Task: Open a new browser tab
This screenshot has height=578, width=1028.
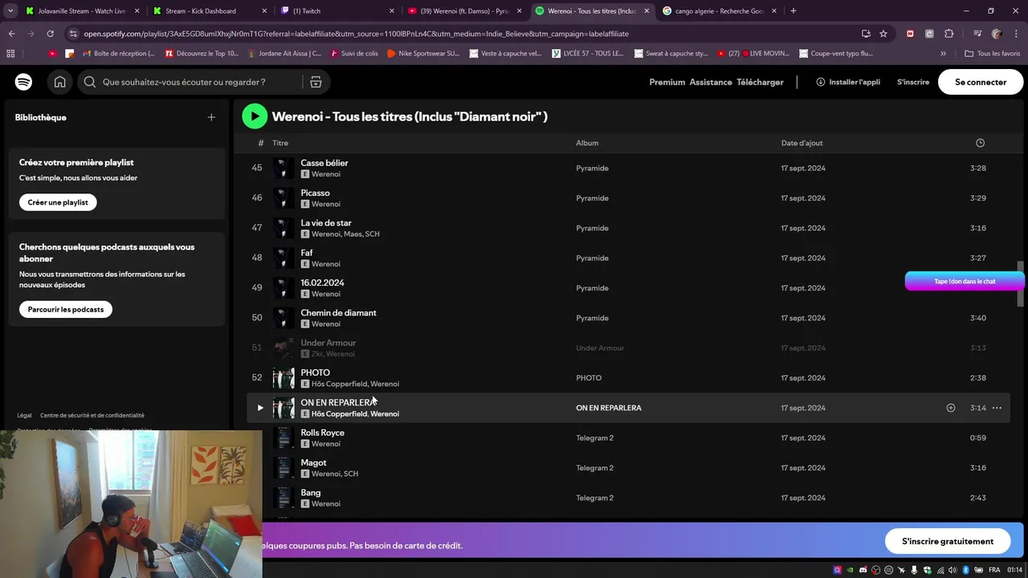Action: (793, 11)
